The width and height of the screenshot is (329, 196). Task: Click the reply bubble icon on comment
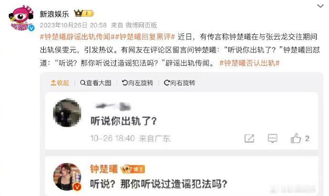(273, 138)
